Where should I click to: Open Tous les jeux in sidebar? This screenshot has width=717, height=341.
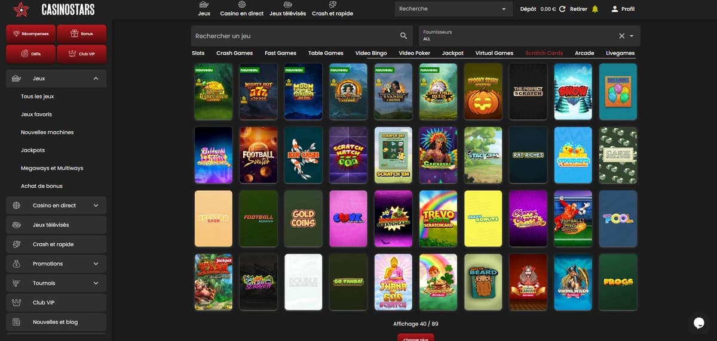point(37,97)
